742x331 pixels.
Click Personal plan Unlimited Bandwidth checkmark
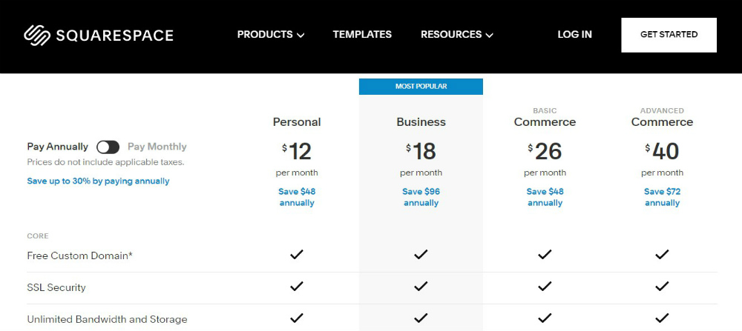pos(297,318)
